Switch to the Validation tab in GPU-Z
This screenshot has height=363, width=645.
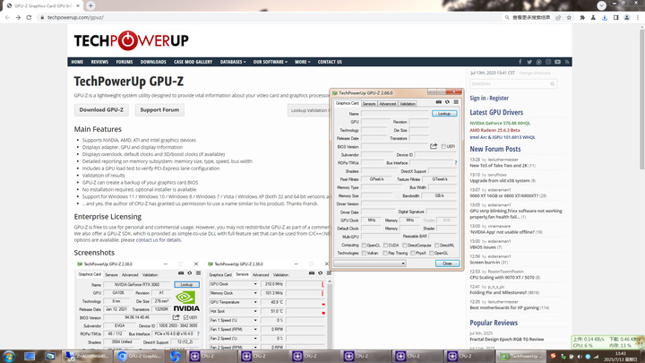coord(408,104)
